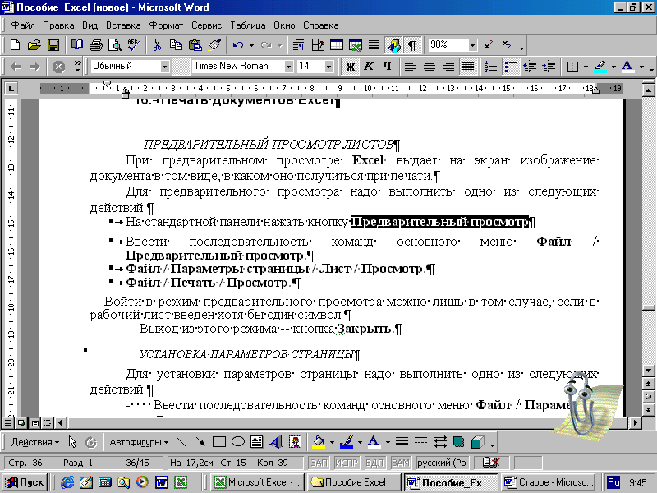This screenshot has height=493, width=657.
Task: Apply subscript formatting x₂
Action: [507, 45]
